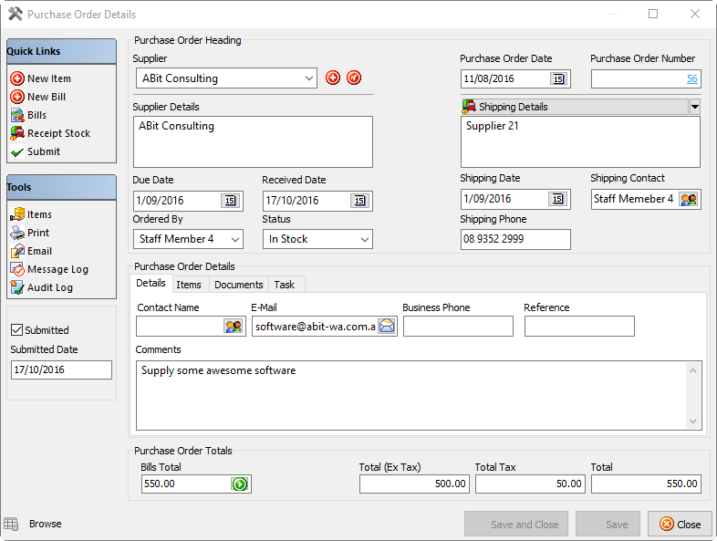Click the Audit Log tool icon
717x541 pixels.
[x=17, y=287]
